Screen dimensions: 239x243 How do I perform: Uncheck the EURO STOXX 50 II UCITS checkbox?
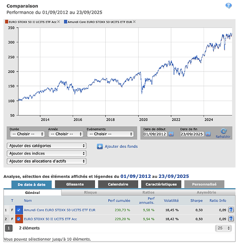[19, 219]
